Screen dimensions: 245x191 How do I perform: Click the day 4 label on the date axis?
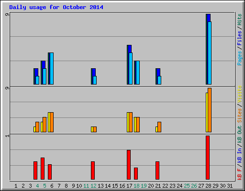click(37, 186)
